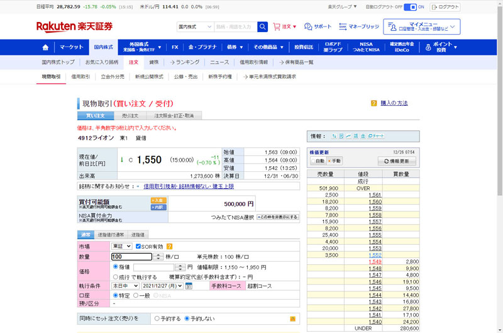Toggle the 自動ログアウト switch
The image size is (503, 333).
click(410, 7)
